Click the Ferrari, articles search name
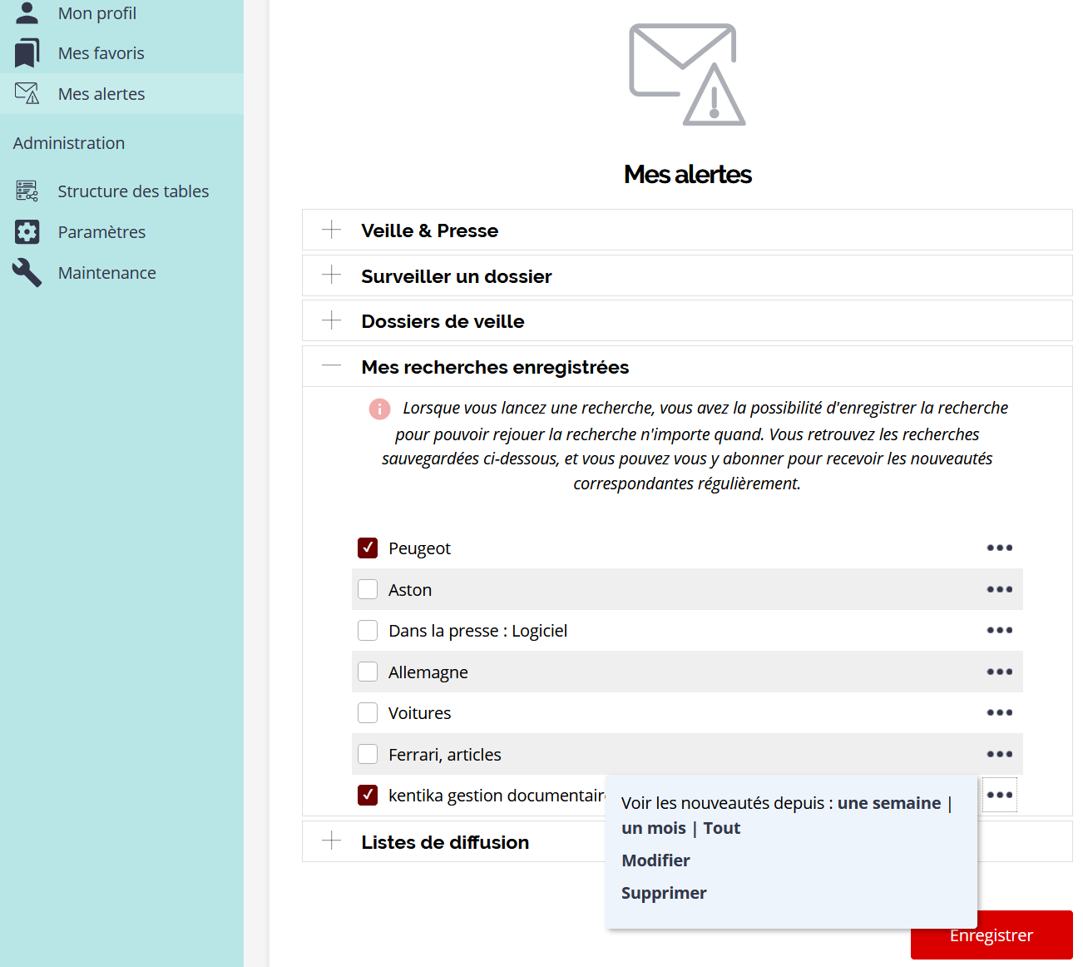This screenshot has height=967, width=1083. [445, 755]
